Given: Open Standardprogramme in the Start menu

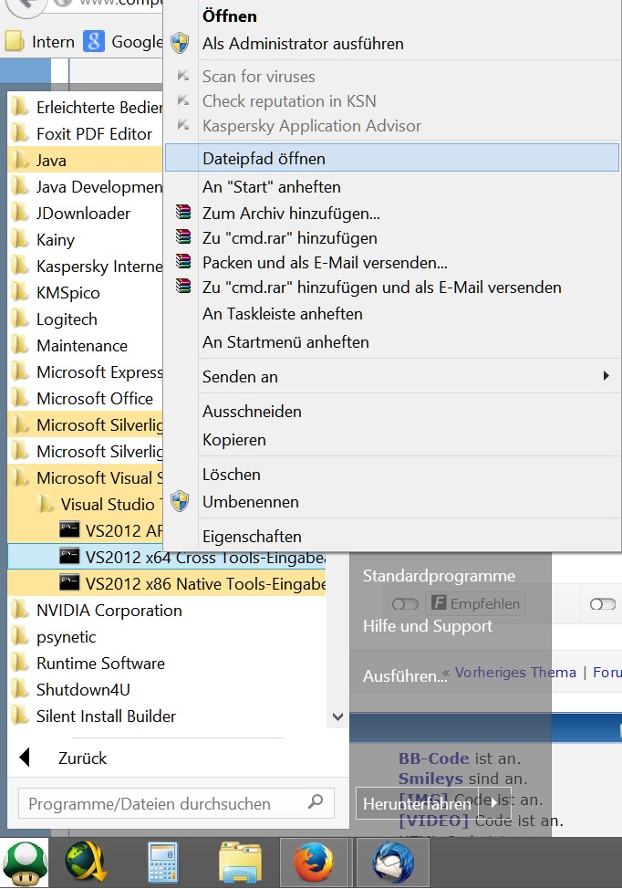Looking at the screenshot, I should 439,575.
